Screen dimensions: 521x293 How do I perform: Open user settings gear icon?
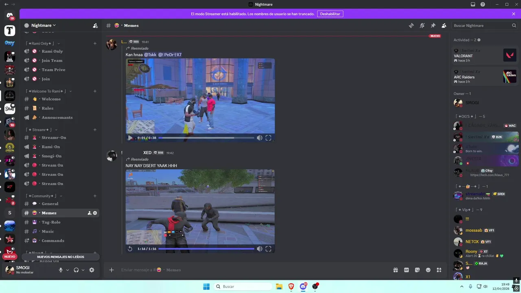coord(92,270)
